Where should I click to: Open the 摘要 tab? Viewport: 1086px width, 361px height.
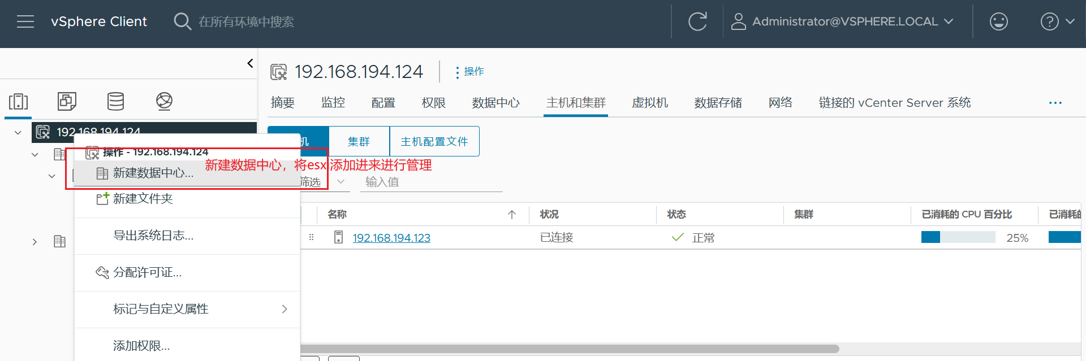(283, 103)
